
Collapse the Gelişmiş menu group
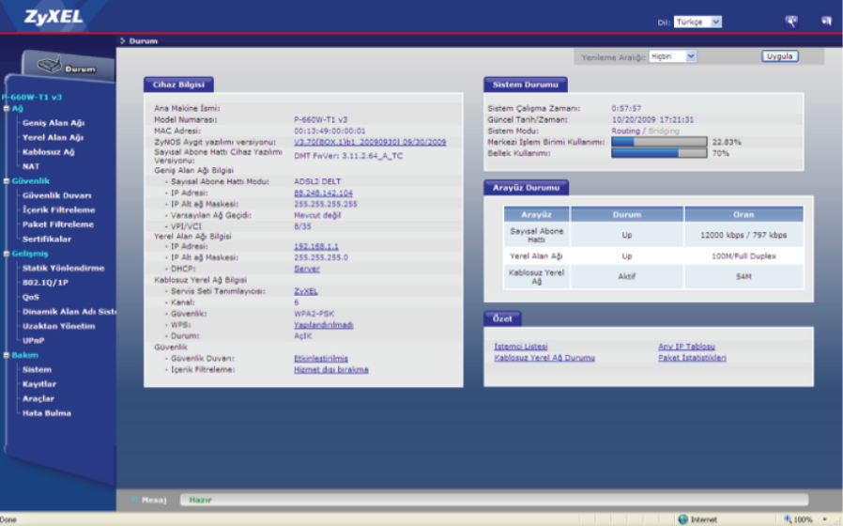click(x=6, y=254)
